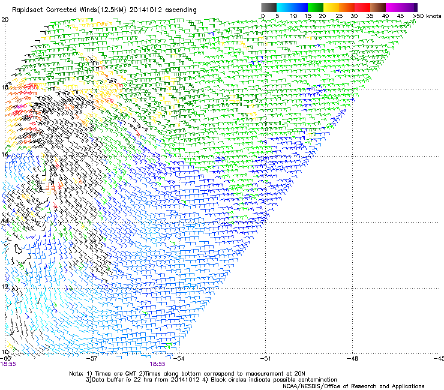The image size is (444, 390).
Task: Click the '20141012 ascending' date in title
Action: (163, 10)
